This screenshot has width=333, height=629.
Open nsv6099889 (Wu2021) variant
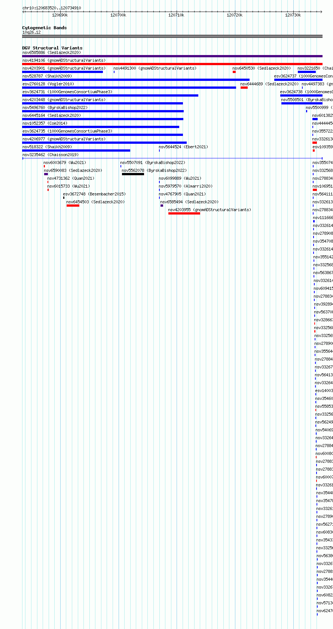[x=180, y=178]
